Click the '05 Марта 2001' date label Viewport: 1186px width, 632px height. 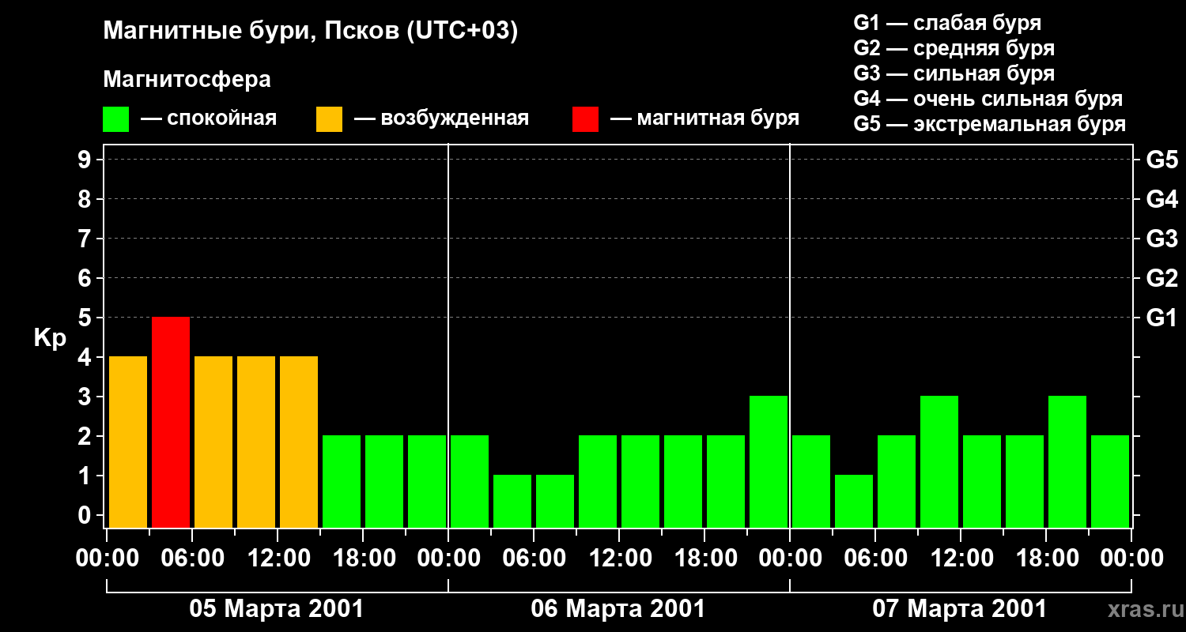(277, 609)
